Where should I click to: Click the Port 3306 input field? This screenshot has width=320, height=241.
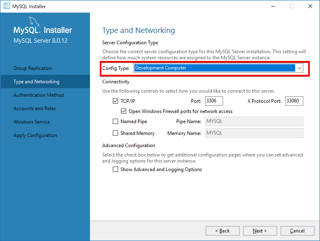tap(214, 101)
